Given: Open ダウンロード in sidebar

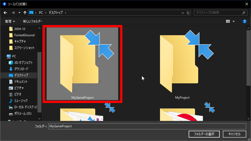Looking at the screenshot, I should point(21,69).
